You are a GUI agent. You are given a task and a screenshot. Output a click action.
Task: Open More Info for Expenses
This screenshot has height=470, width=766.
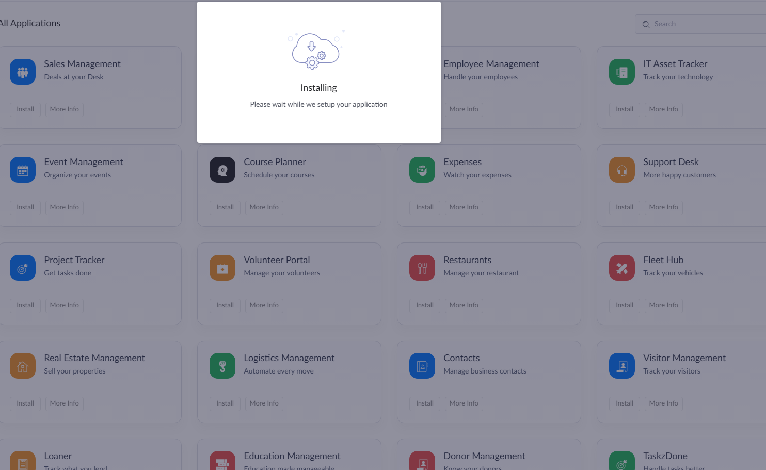click(x=464, y=207)
